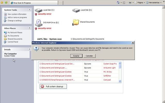Select the AntiLamer Light threat entry
This screenshot has height=103, width=165.
[x=109, y=68]
